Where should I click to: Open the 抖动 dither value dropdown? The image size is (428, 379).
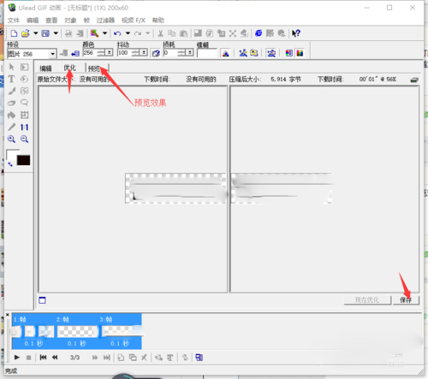[x=144, y=52]
